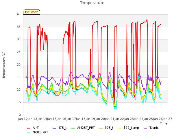Image resolution: width=185 pixels, height=138 pixels.
Task: Toggle the AM25T_PRT legend entry
Action: tap(83, 128)
